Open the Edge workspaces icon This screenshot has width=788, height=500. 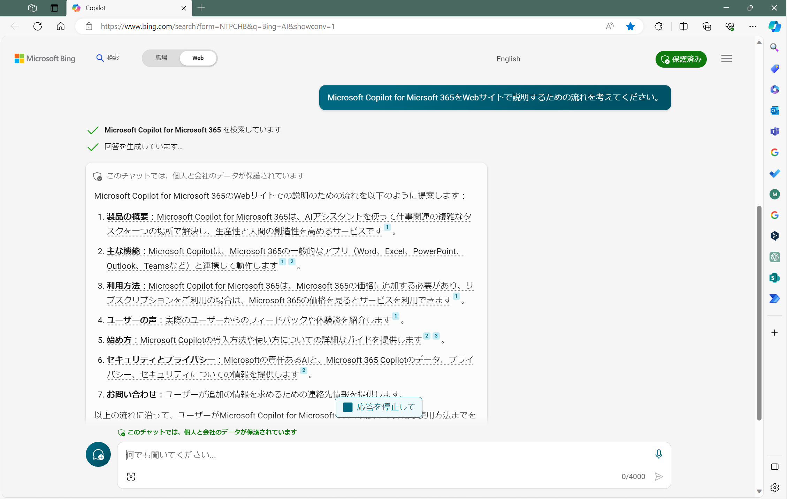pos(32,8)
